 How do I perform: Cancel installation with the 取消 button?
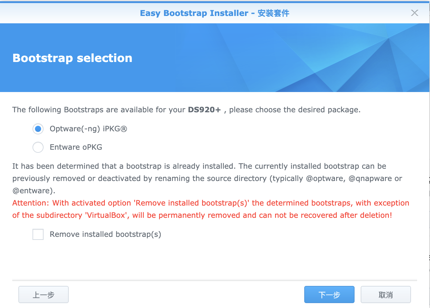[x=386, y=295]
